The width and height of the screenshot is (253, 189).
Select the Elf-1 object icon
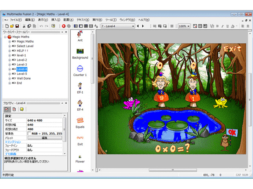point(80,86)
